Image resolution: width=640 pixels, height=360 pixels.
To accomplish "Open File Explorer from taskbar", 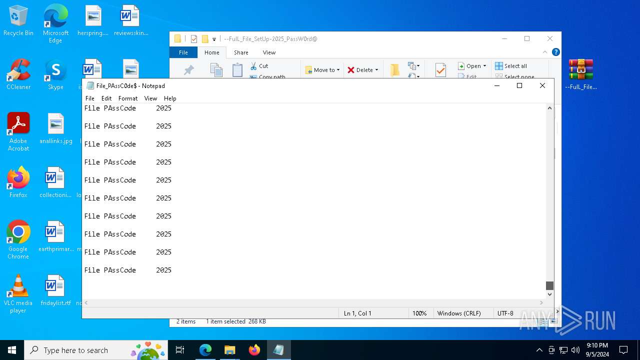I will (229, 350).
